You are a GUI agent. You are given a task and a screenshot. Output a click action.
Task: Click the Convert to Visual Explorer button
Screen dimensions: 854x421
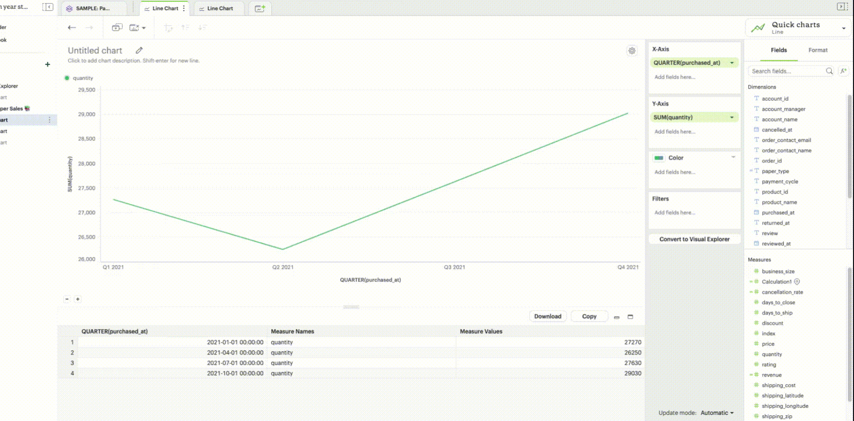pyautogui.click(x=694, y=239)
